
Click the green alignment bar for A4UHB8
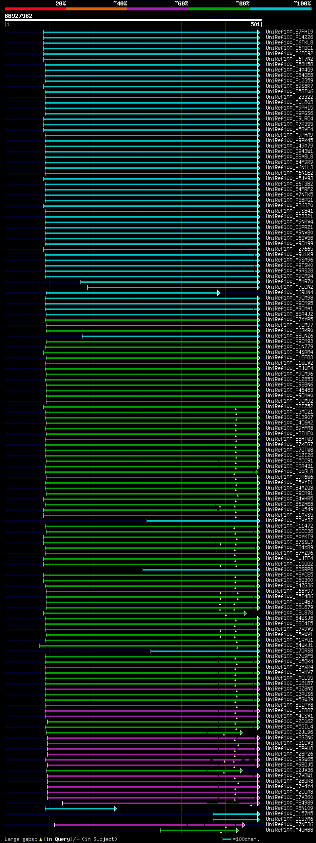click(x=199, y=830)
